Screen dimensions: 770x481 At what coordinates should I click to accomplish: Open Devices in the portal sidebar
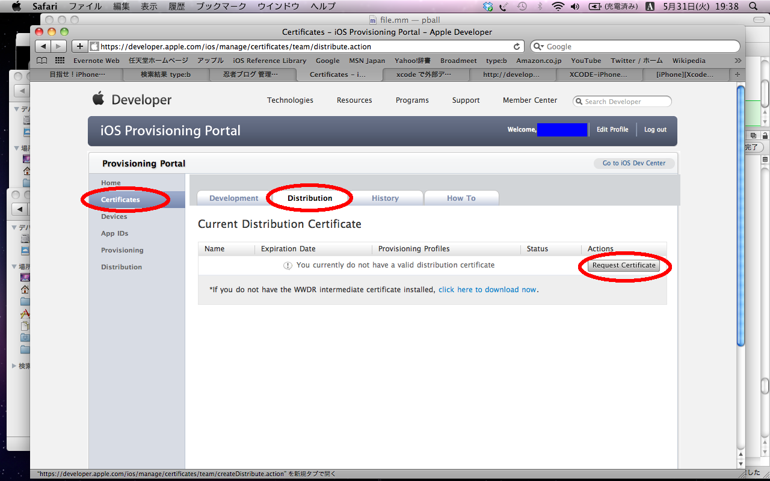pos(114,216)
